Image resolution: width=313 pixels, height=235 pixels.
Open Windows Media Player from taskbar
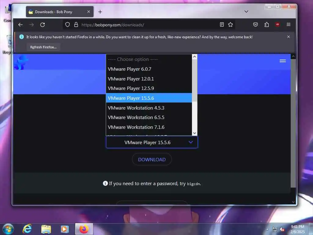(65, 229)
